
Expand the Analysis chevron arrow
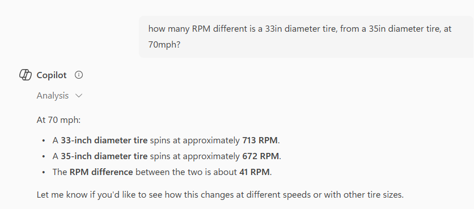click(x=79, y=96)
